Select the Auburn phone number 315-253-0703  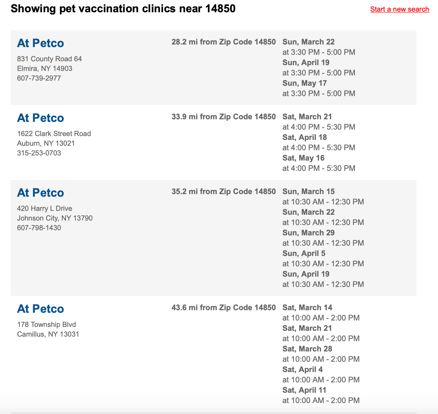click(x=39, y=153)
